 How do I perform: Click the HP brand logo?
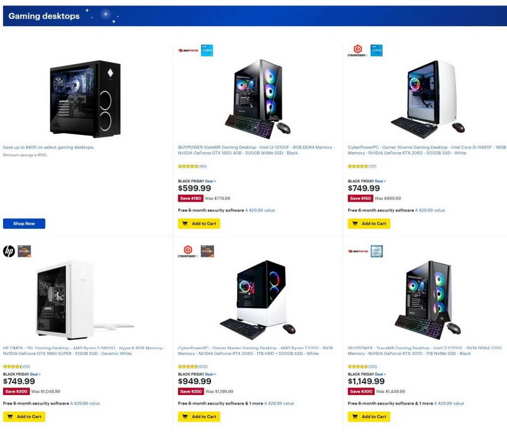(x=9, y=252)
